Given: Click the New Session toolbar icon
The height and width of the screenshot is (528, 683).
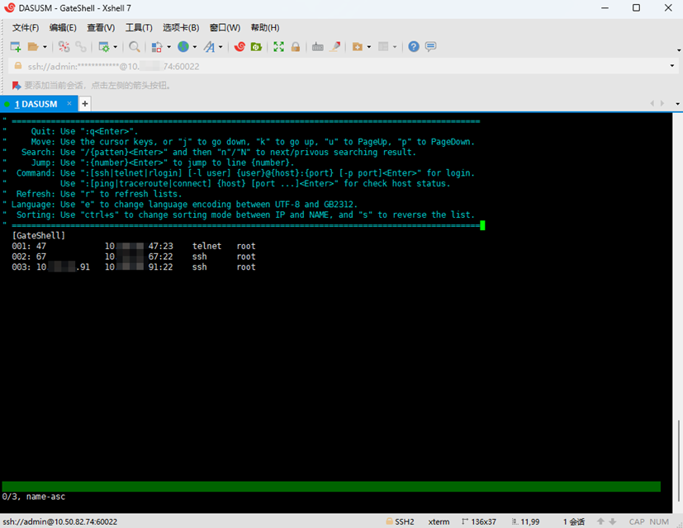Looking at the screenshot, I should coord(15,47).
